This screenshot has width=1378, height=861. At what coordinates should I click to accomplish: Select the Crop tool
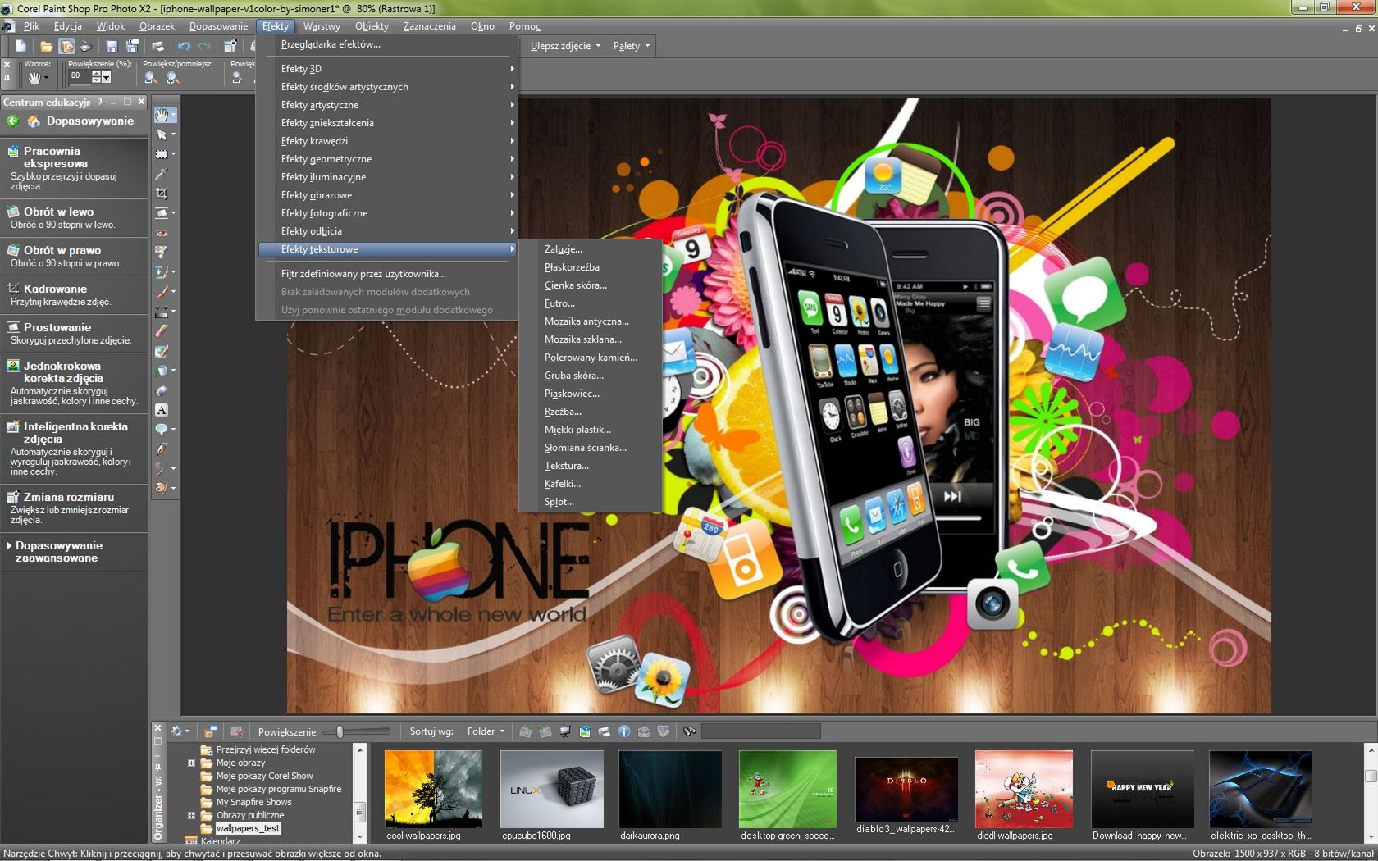(x=162, y=194)
